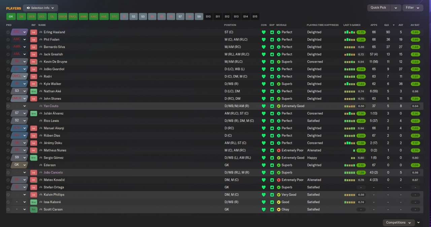The height and width of the screenshot is (227, 431).
Task: Open Issa Kaboré's position dropdown
Action: pyautogui.click(x=20, y=202)
